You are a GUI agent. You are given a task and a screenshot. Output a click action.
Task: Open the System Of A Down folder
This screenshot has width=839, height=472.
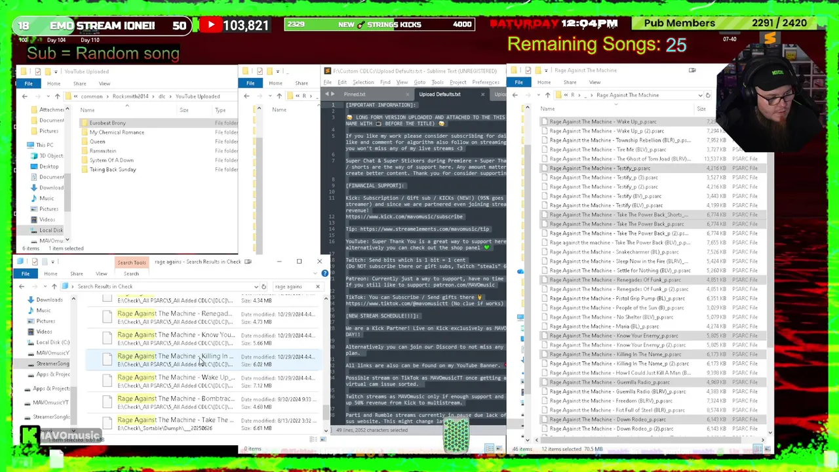point(111,160)
